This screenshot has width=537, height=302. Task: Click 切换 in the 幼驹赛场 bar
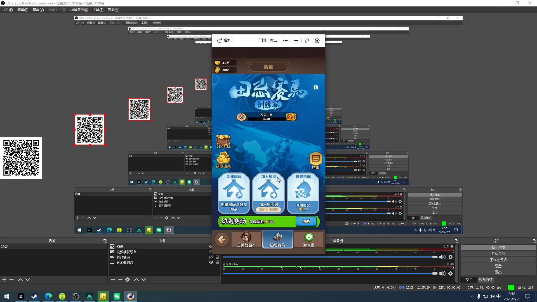point(306,221)
